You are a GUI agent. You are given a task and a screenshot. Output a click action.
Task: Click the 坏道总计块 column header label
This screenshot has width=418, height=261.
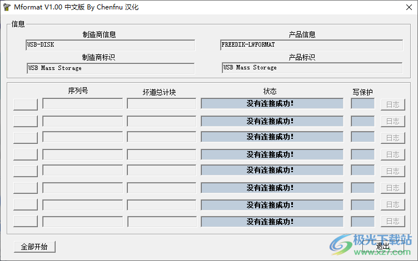(159, 92)
